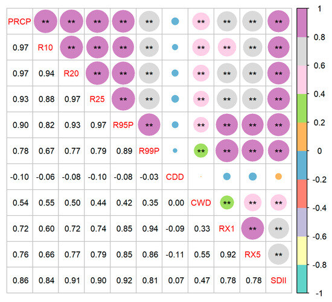The width and height of the screenshot is (332, 302).
Task: Click the blue circle in CDD row, RX5 column
Action: pyautogui.click(x=252, y=177)
